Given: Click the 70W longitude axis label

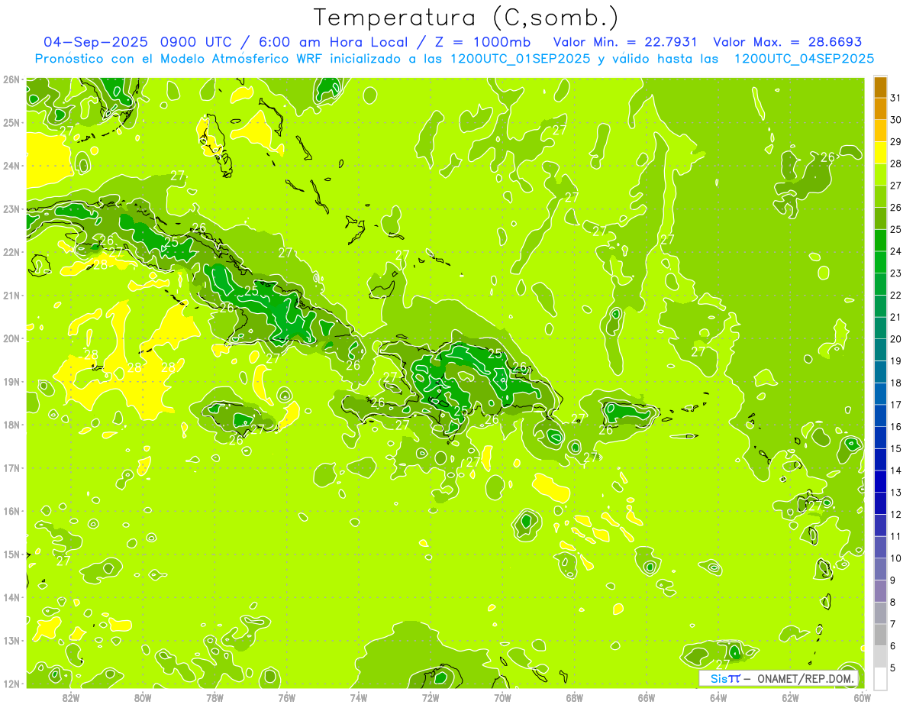Looking at the screenshot, I should pos(502,697).
